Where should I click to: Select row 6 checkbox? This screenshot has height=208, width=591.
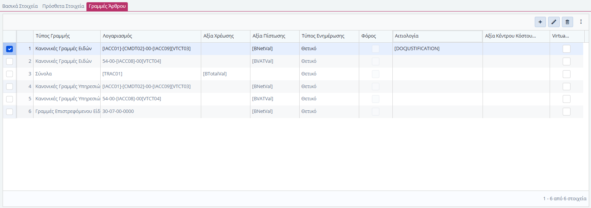tap(10, 112)
